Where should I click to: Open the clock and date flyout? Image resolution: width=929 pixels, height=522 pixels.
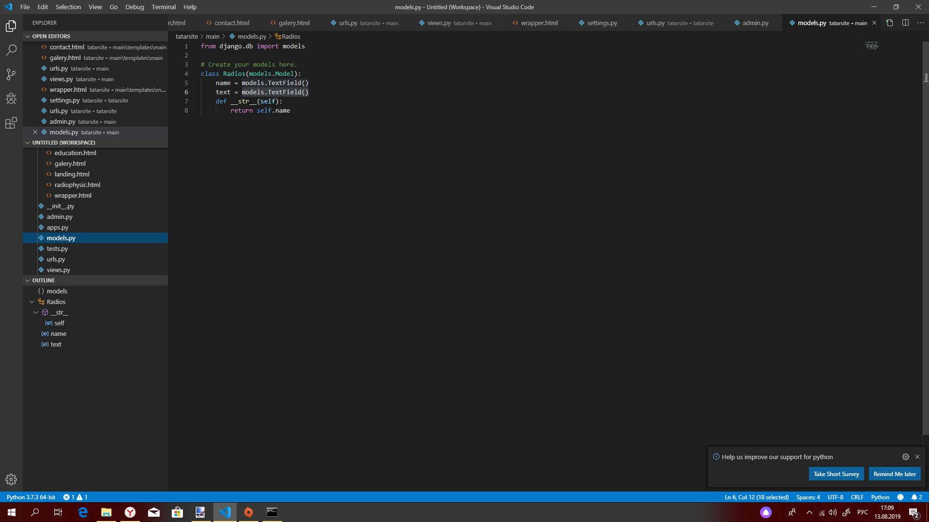click(887, 512)
